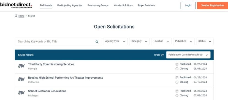
Task: Click the 62,358 results count
Action: click(x=26, y=55)
